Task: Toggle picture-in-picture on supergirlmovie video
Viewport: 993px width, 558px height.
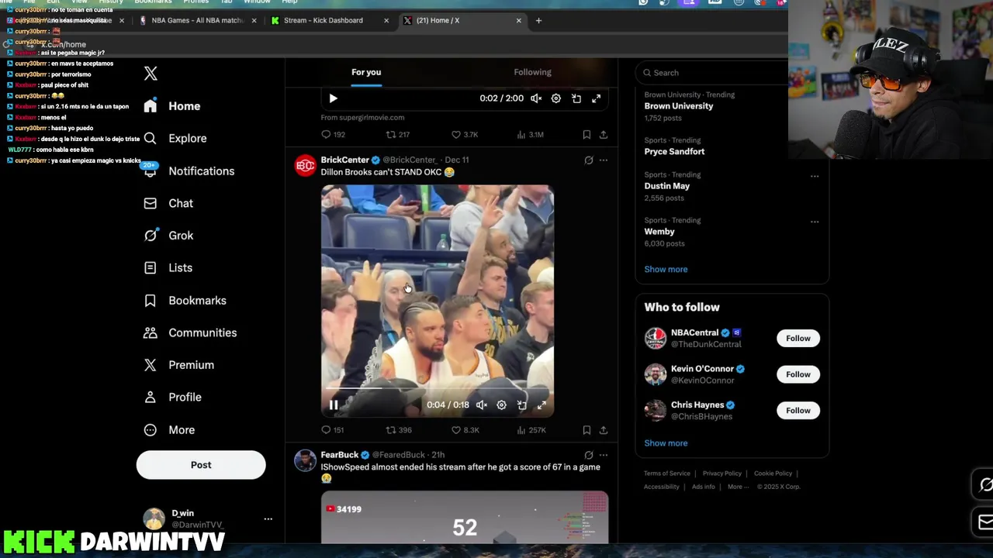Action: (576, 98)
